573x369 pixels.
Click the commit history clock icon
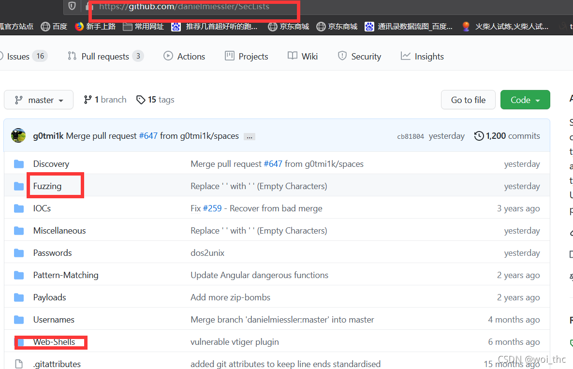(479, 136)
